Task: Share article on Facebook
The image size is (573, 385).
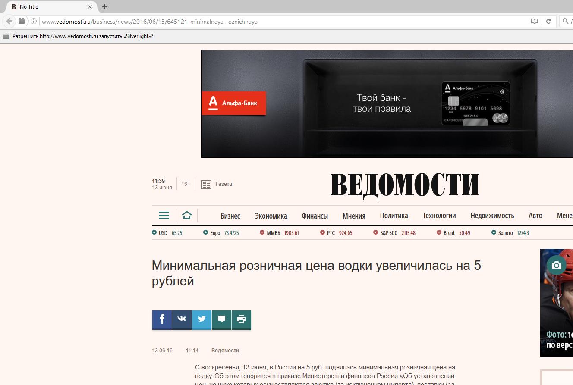Action: 162,319
